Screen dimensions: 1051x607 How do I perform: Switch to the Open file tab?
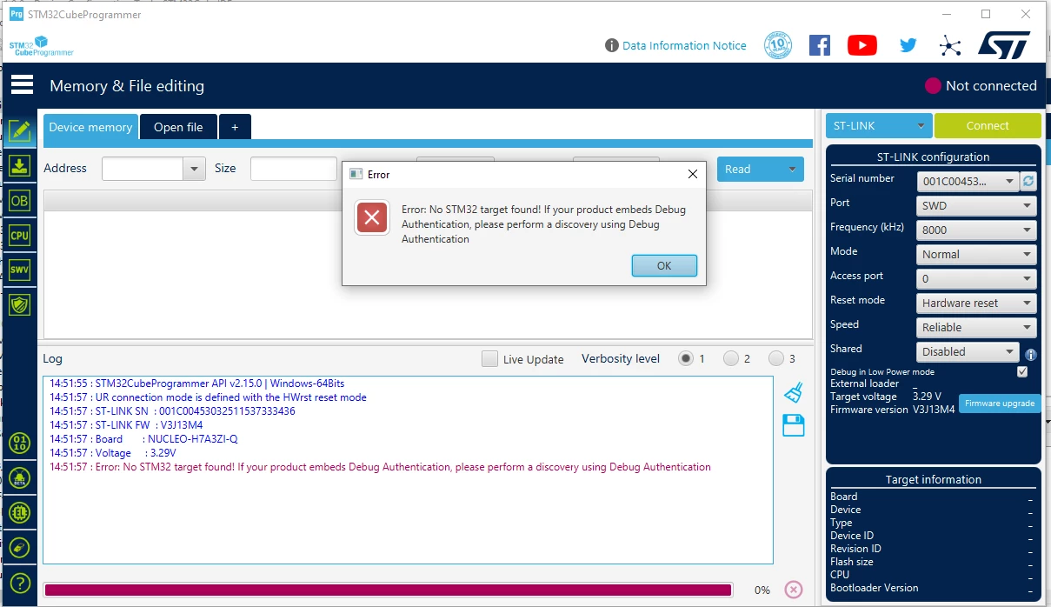click(x=178, y=127)
